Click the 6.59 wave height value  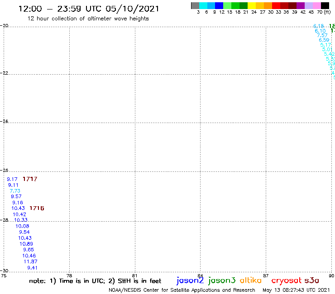pos(324,40)
